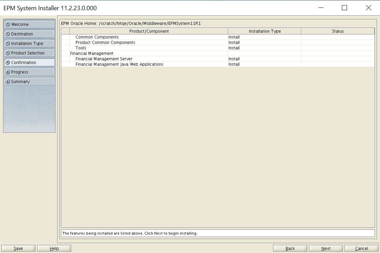The image size is (380, 253).
Task: Click Install cell for Java Web Applications
Action: (265, 64)
